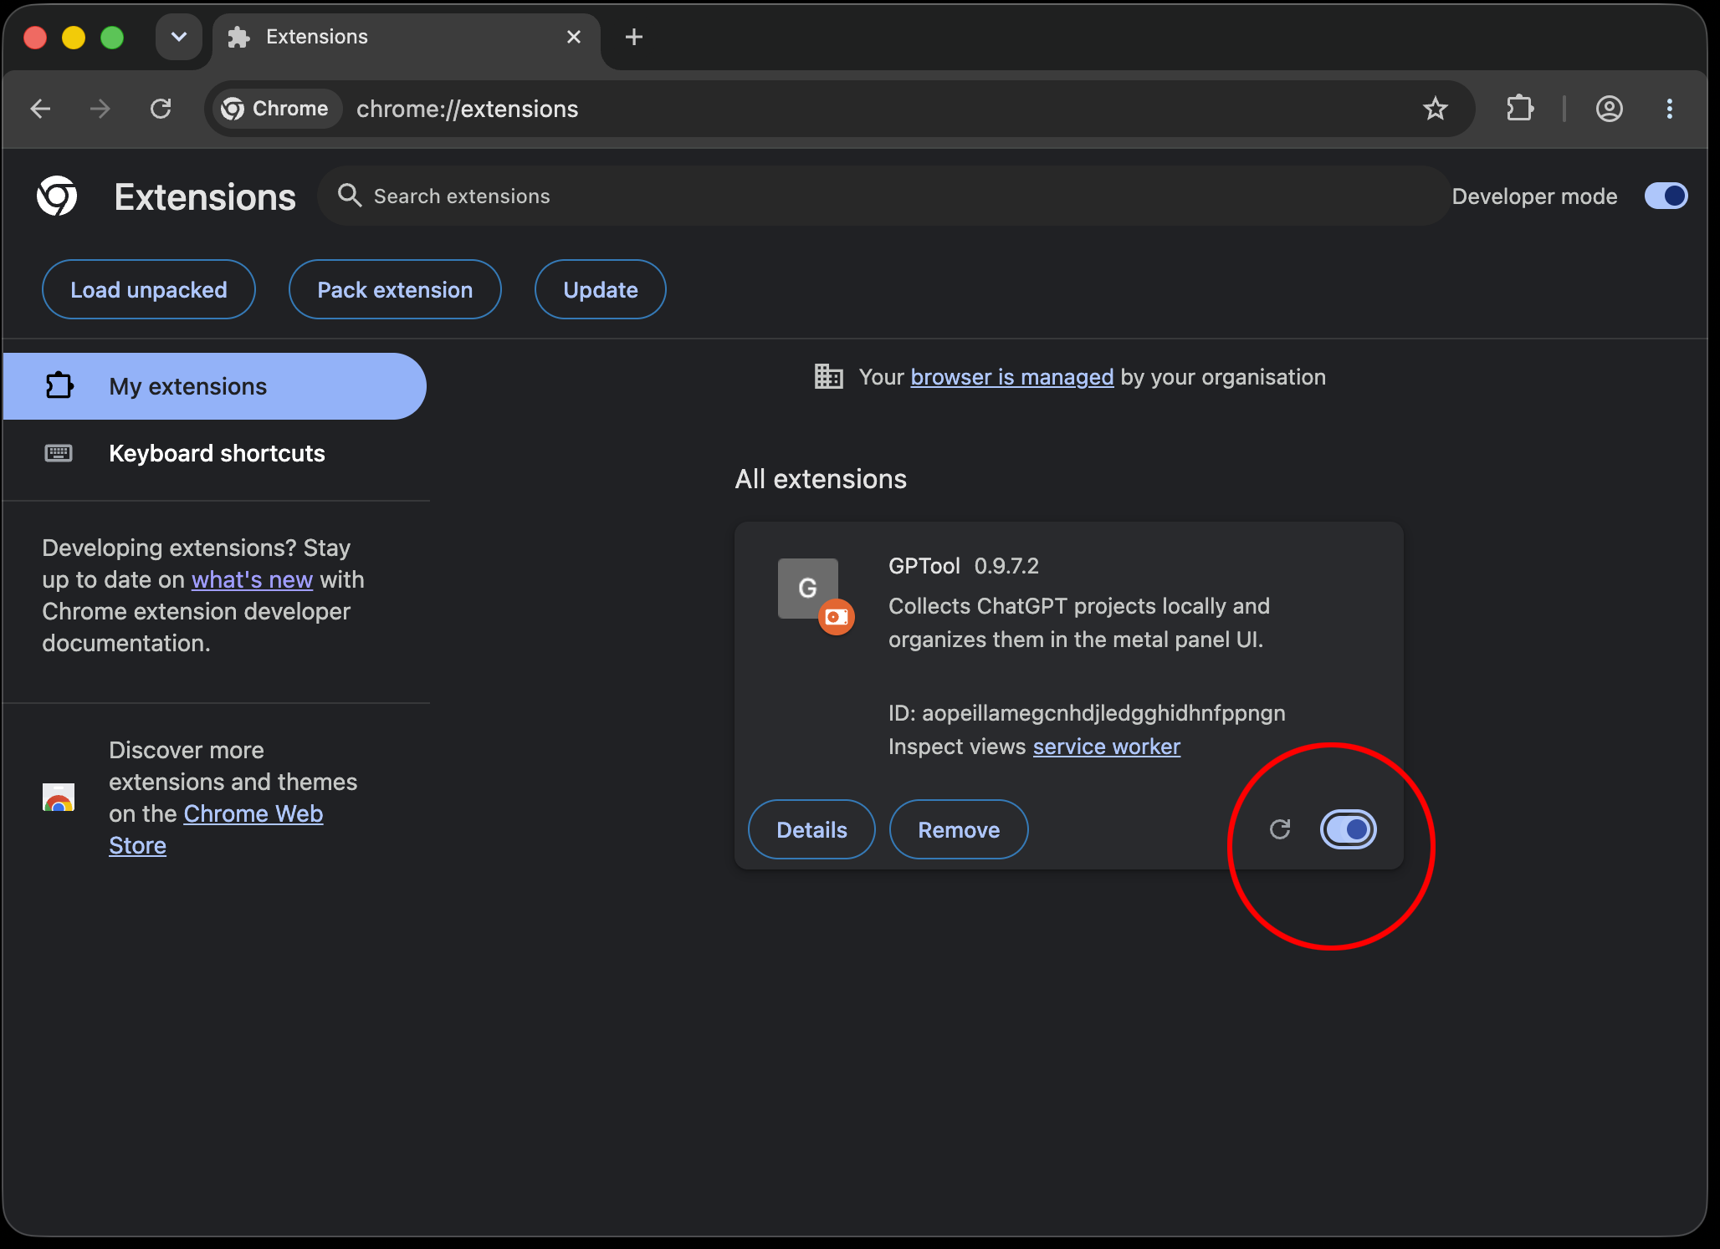Viewport: 1720px width, 1249px height.
Task: Click the Chrome logo beside Extensions heading
Action: [x=57, y=196]
